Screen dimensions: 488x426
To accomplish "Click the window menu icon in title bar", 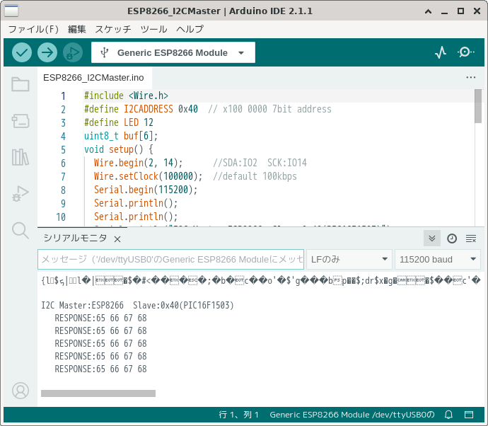I will click(11, 11).
